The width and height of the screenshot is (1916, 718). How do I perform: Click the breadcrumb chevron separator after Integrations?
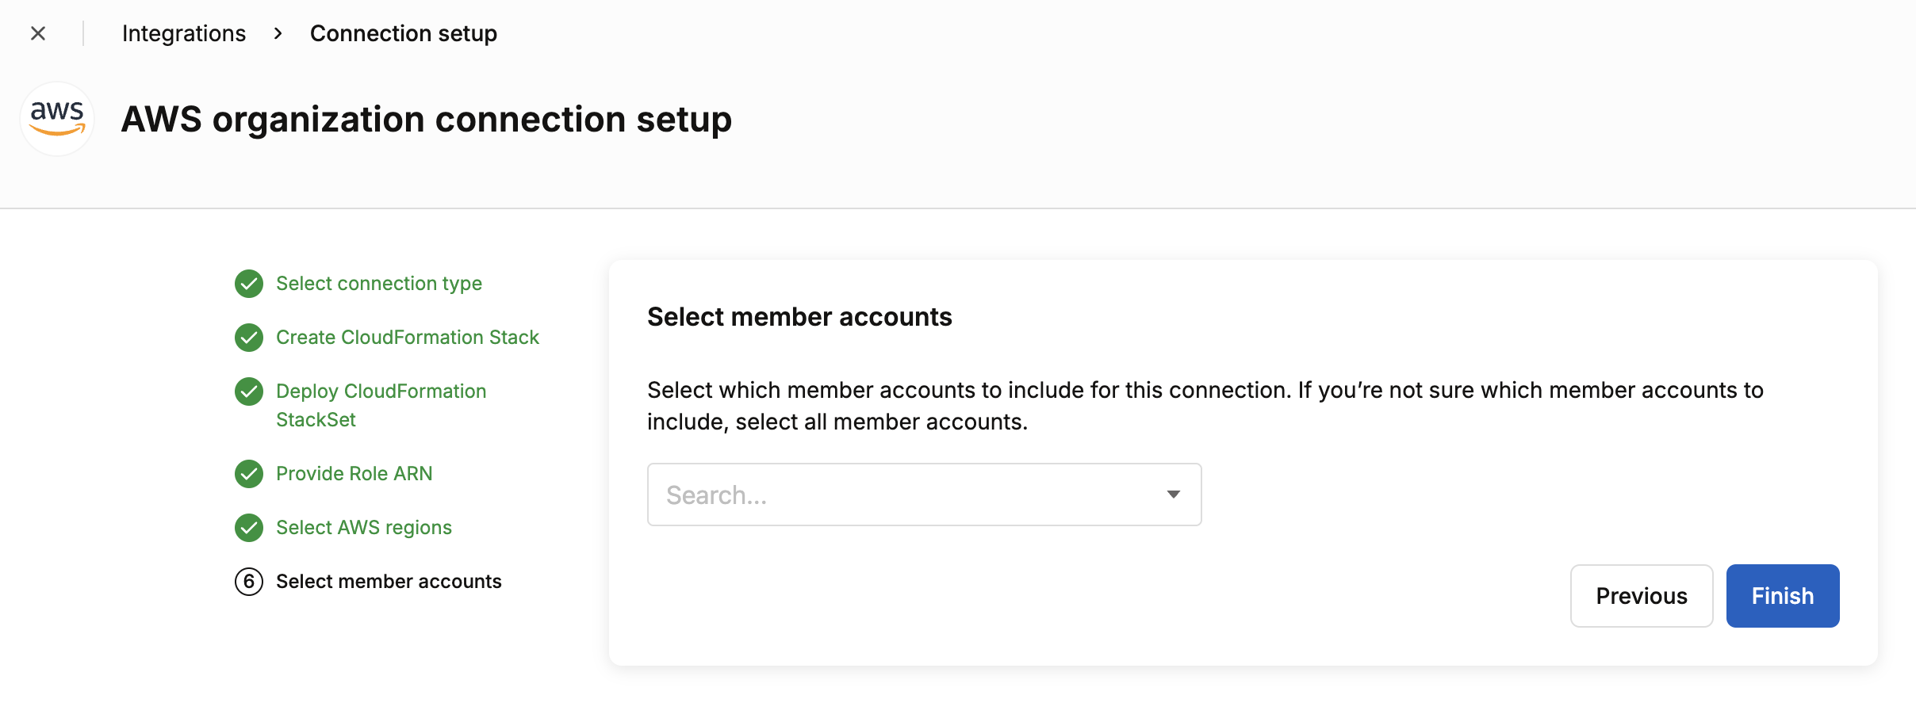(278, 33)
